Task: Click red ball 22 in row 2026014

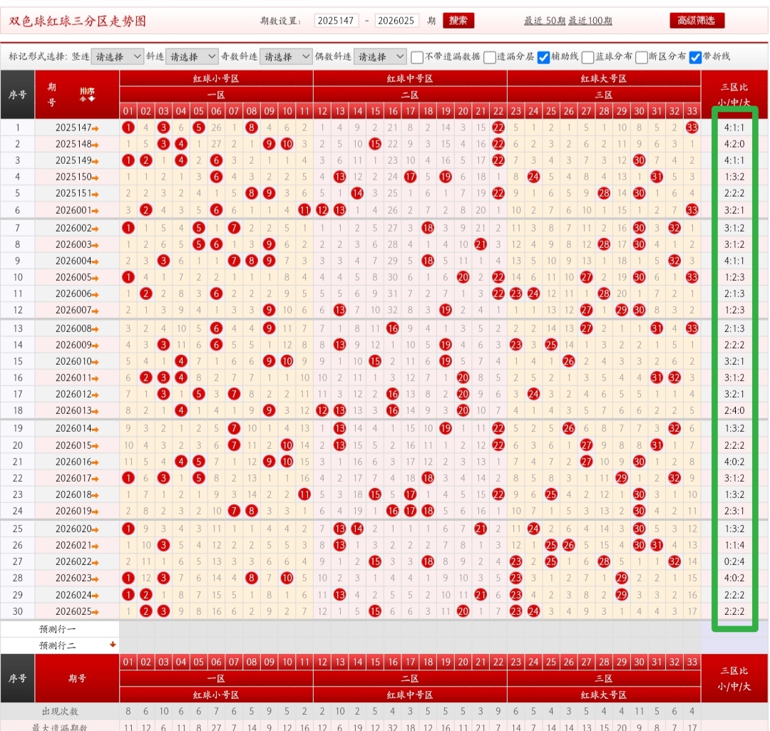Action: 498,428
